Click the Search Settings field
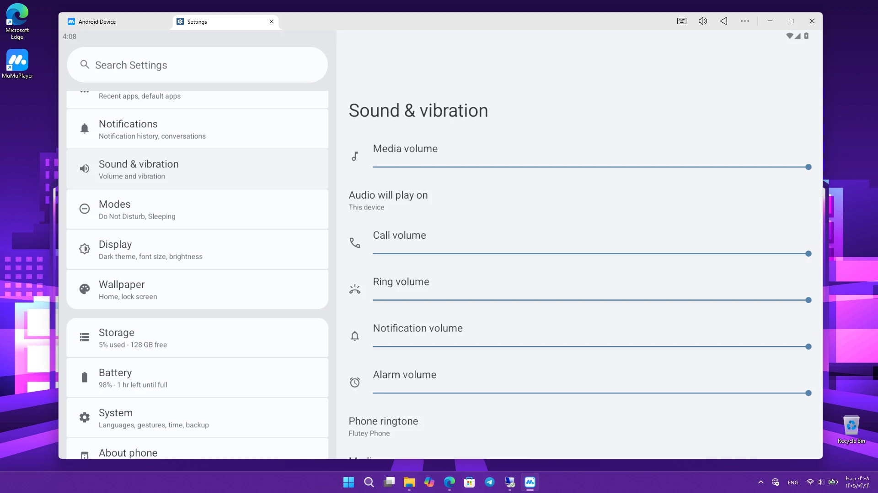 (x=197, y=65)
